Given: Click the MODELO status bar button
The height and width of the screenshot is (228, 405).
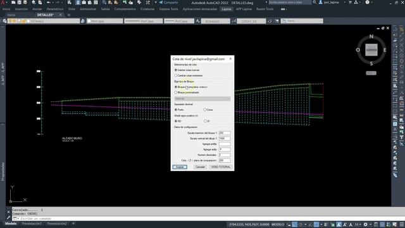Looking at the screenshot, I should (278, 224).
